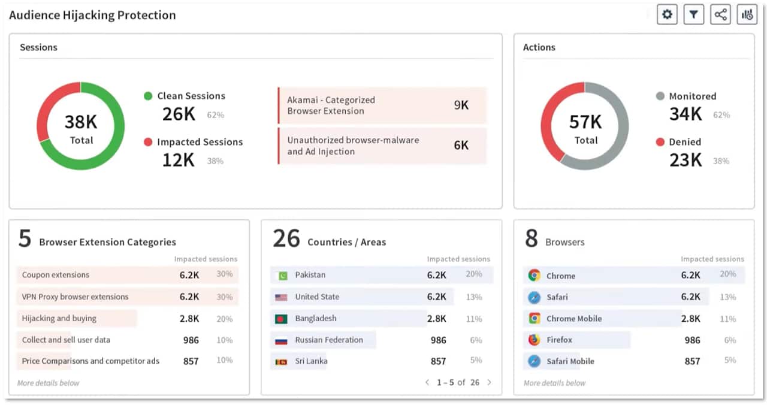The width and height of the screenshot is (767, 405).
Task: Open dashboard settings gear icon
Action: point(667,15)
